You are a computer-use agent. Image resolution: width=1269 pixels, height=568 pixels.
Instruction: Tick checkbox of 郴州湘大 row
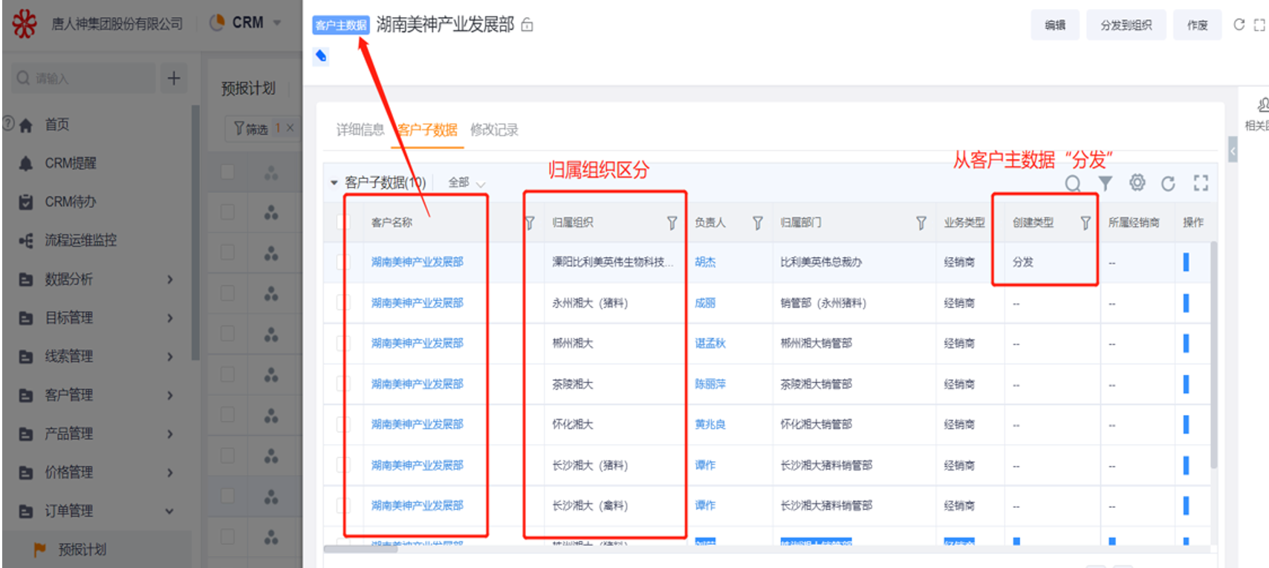pos(343,343)
